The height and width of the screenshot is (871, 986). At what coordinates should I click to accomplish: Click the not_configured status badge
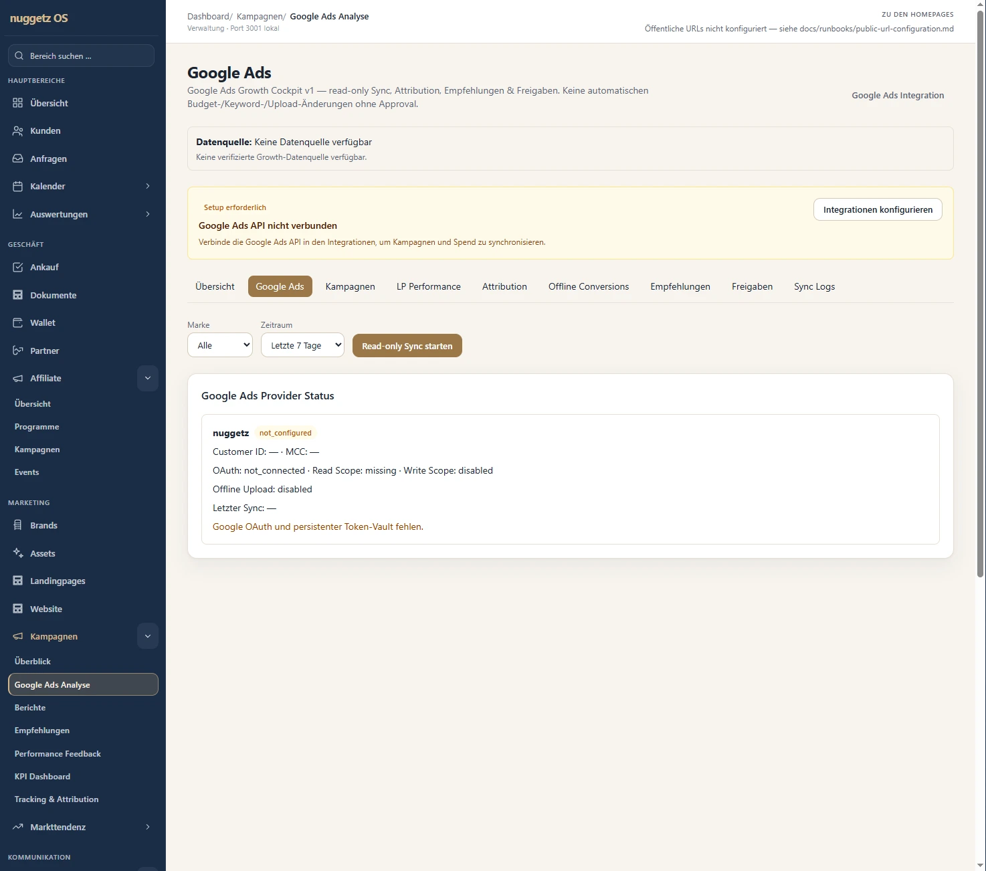[x=286, y=433]
